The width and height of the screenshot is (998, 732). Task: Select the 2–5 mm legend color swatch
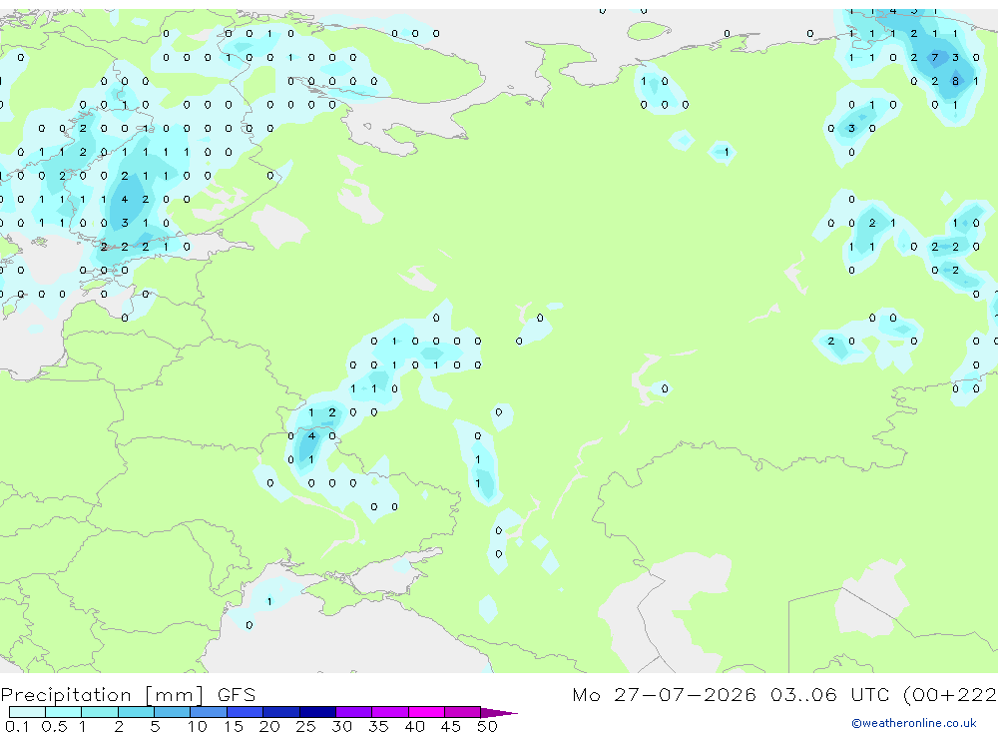(x=136, y=712)
